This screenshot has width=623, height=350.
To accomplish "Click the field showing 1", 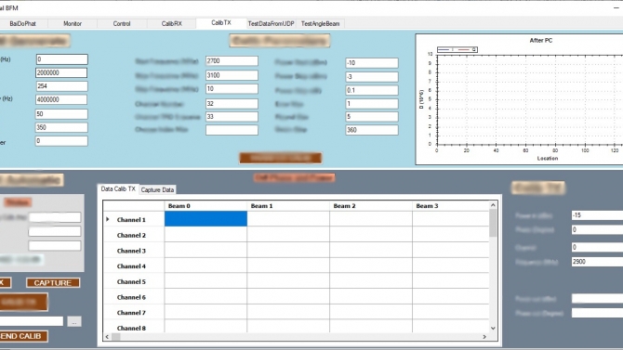I will click(x=372, y=104).
